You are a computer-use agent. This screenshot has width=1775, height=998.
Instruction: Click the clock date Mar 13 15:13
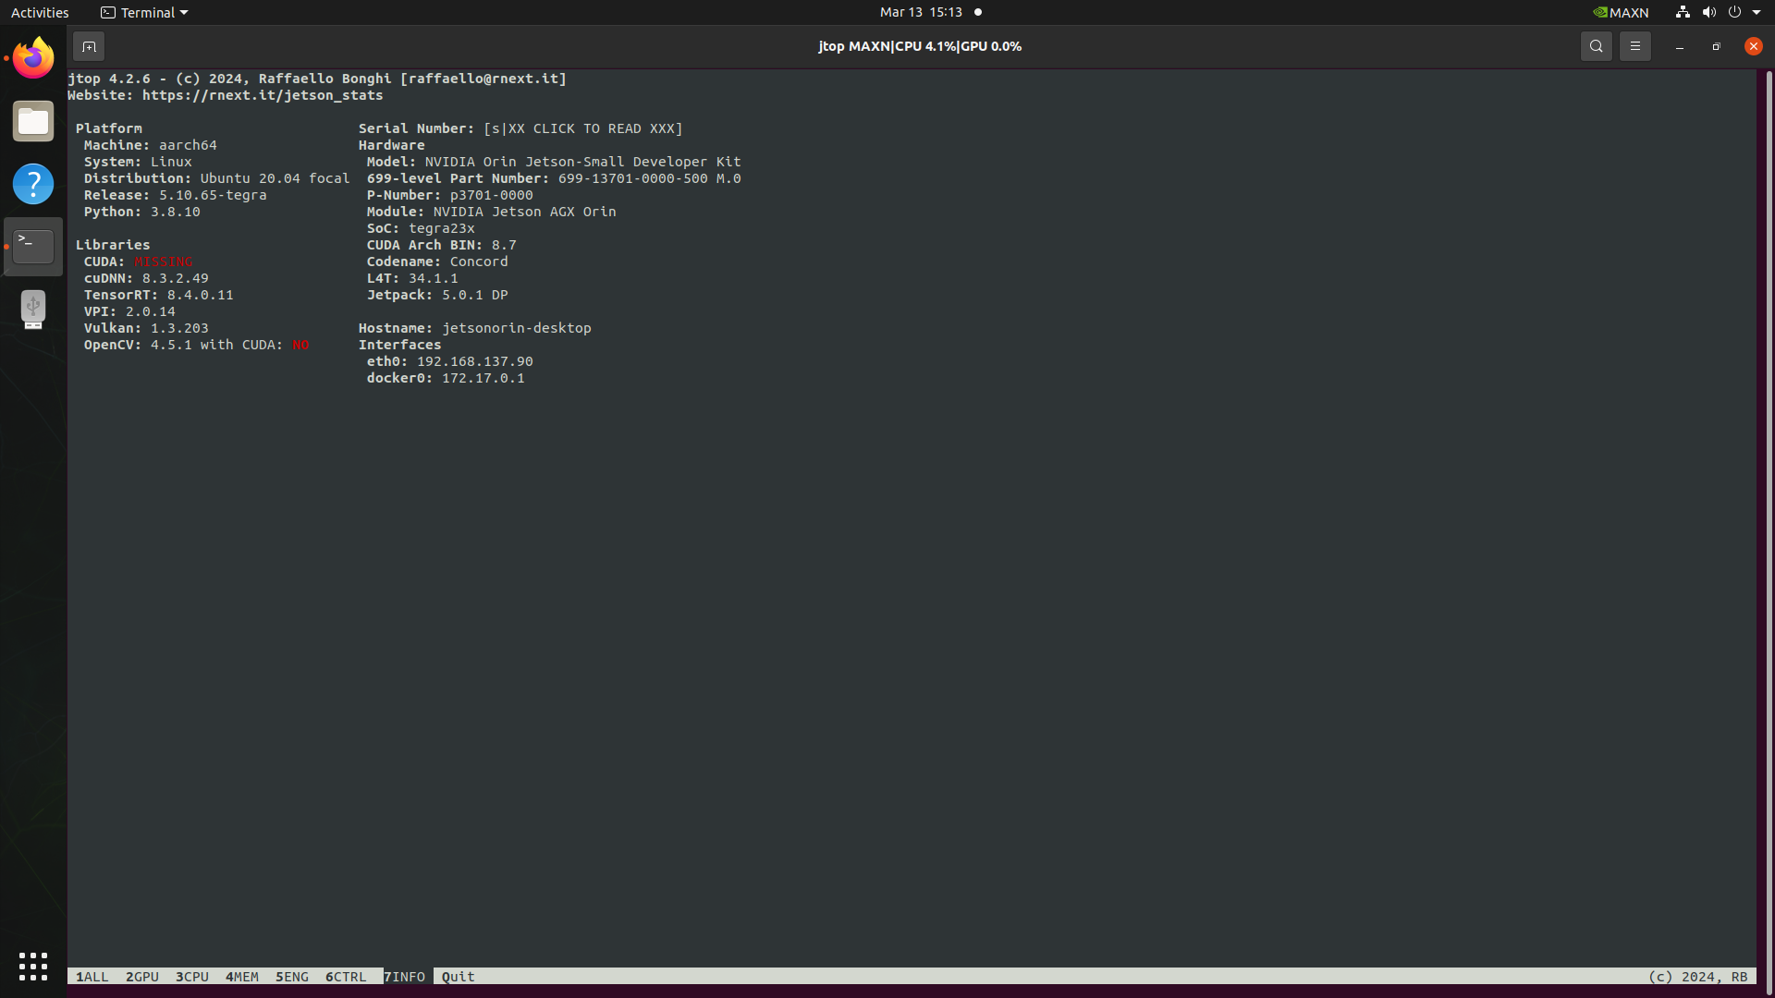pyautogui.click(x=921, y=12)
